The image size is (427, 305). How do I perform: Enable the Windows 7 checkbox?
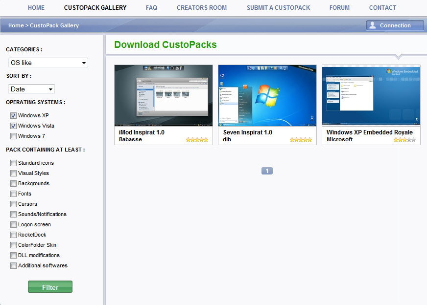point(14,136)
